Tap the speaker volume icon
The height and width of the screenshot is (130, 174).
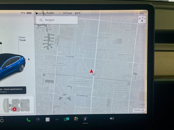[112, 118]
